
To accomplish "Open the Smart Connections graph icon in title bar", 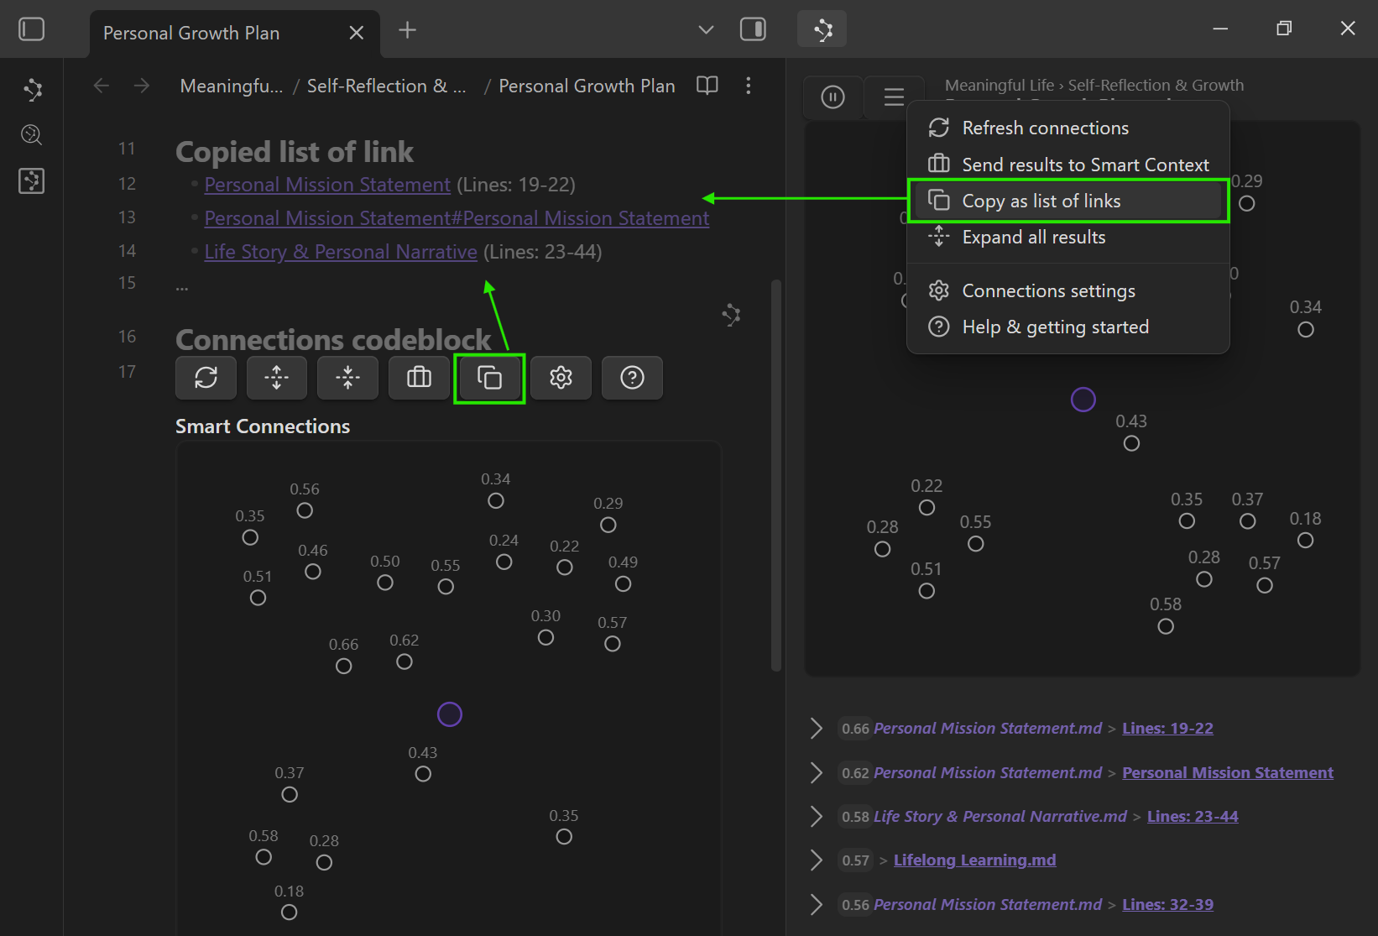I will [822, 30].
